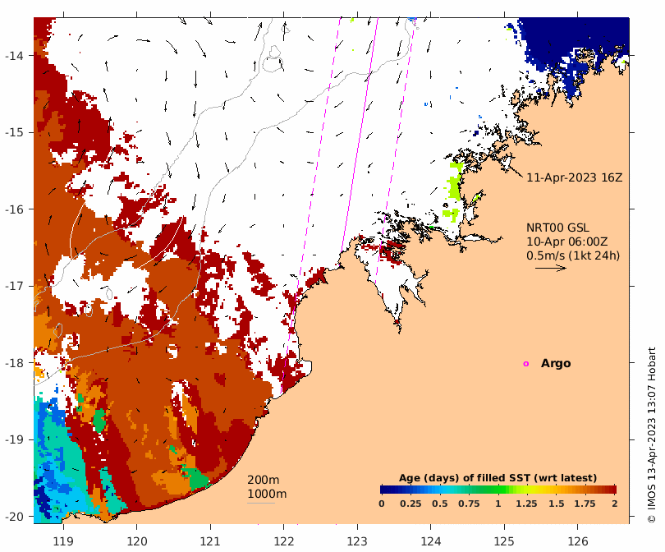
Task: Click the latitude axis label '-18'
Action: [14, 363]
